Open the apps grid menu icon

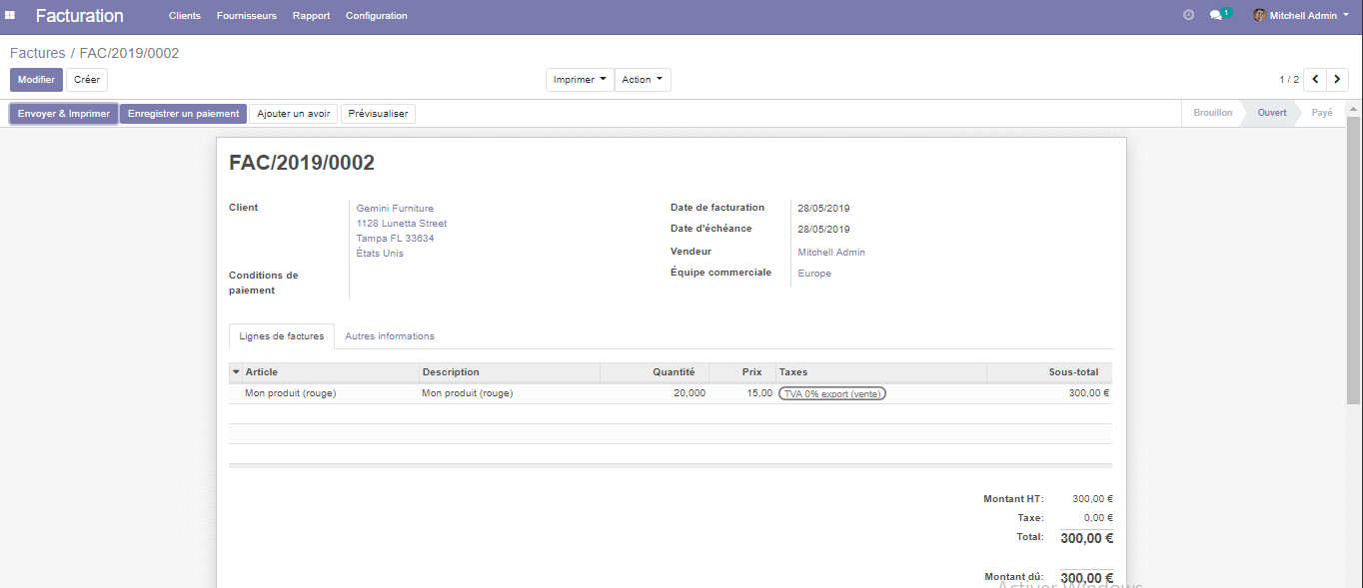(10, 16)
